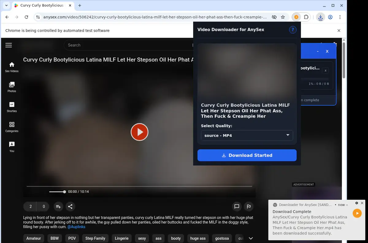Open the @Auplinks uploader link

pyautogui.click(x=76, y=227)
